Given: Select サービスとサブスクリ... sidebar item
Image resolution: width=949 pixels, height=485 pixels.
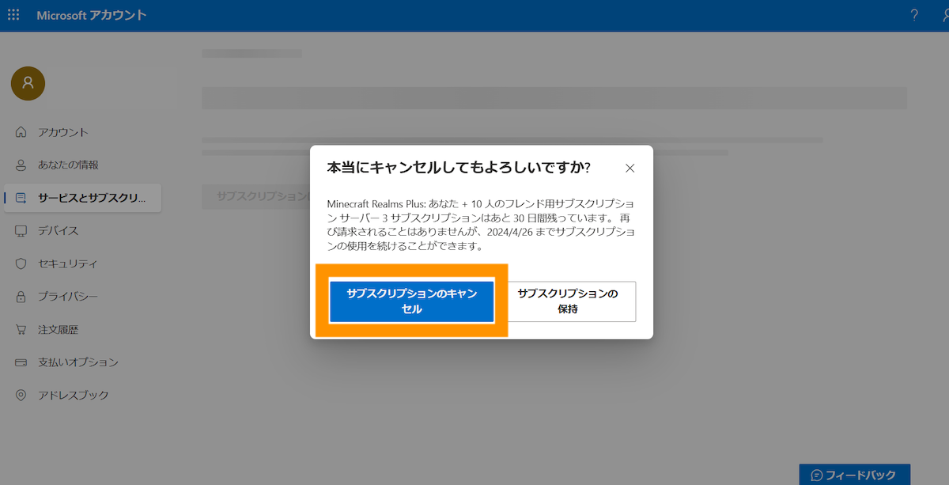Looking at the screenshot, I should pyautogui.click(x=82, y=198).
